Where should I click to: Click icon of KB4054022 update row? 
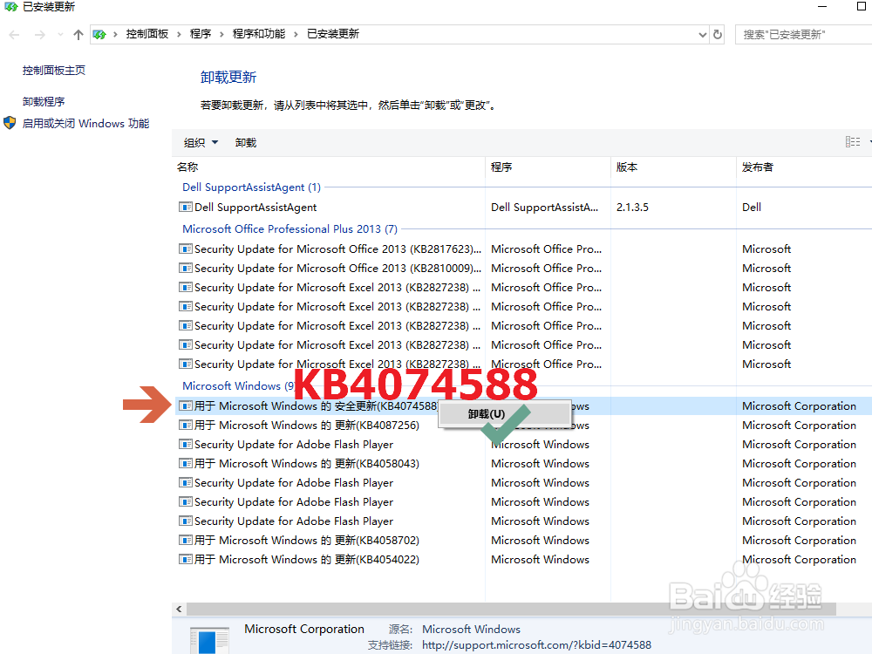click(185, 560)
